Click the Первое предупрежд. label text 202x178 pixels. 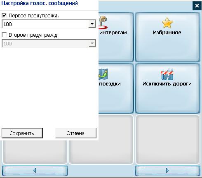click(x=34, y=16)
